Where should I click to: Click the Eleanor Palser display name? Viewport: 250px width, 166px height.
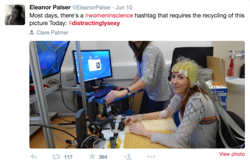coord(50,7)
